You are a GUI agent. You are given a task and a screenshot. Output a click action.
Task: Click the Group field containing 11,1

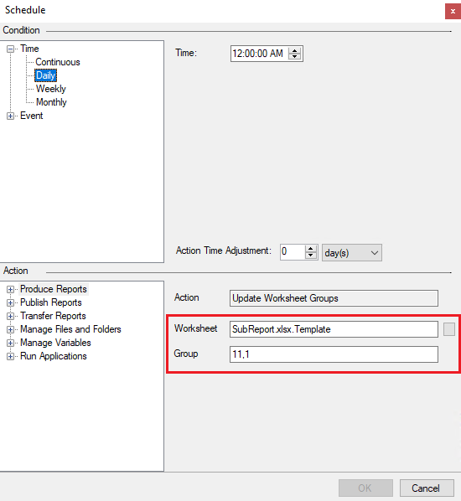click(x=334, y=354)
